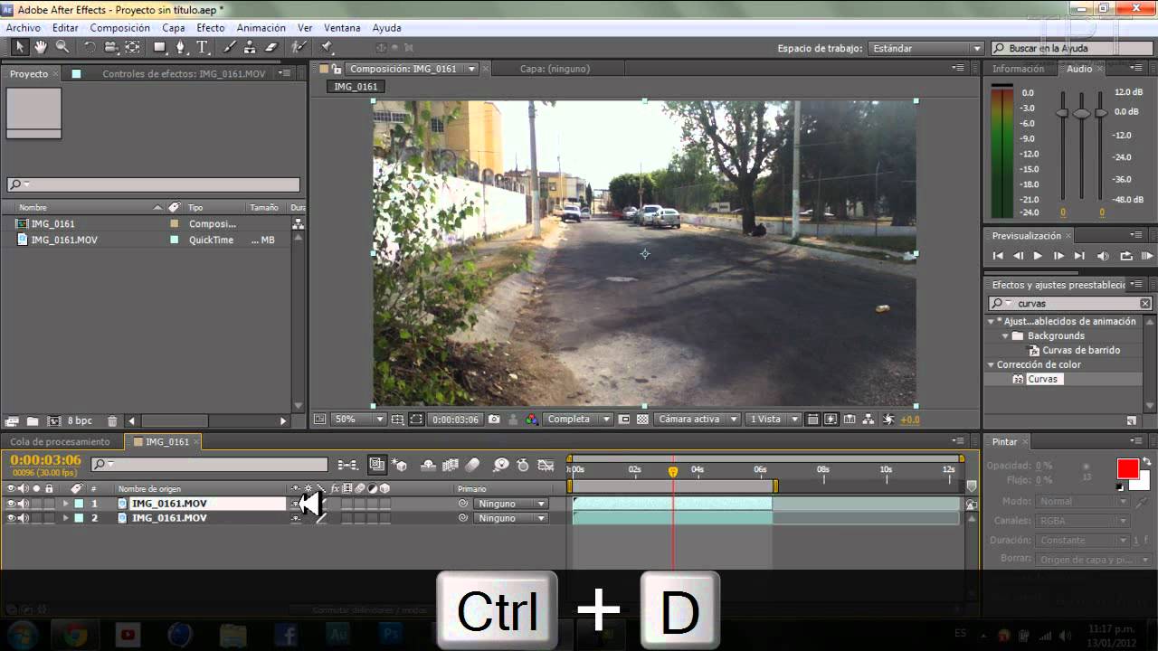Expand layer 2 properties triangle
Viewport: 1158px width, 651px height.
coord(65,518)
